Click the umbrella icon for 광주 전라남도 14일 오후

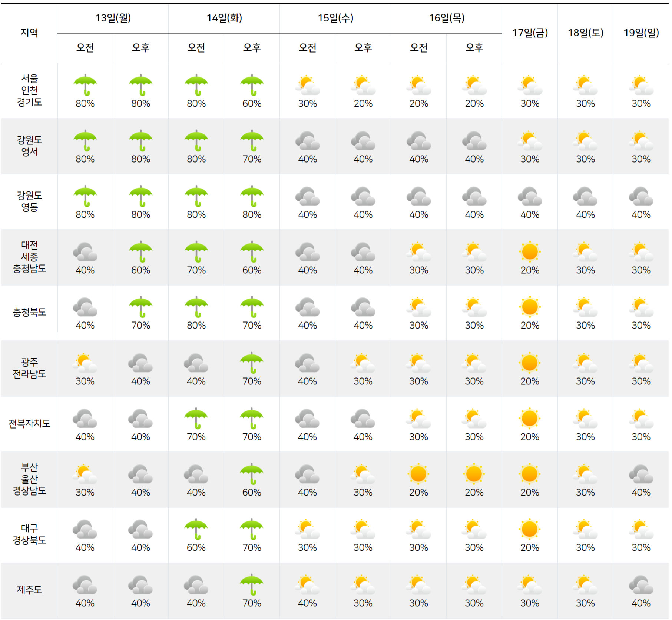(x=252, y=363)
